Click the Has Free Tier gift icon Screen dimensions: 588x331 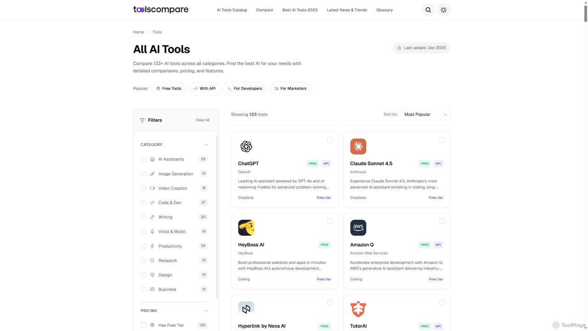point(153,325)
